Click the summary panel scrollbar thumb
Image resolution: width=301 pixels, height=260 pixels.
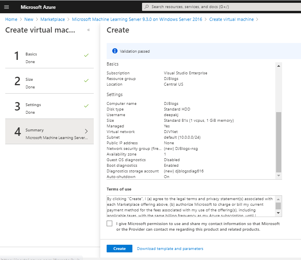coord(278,142)
